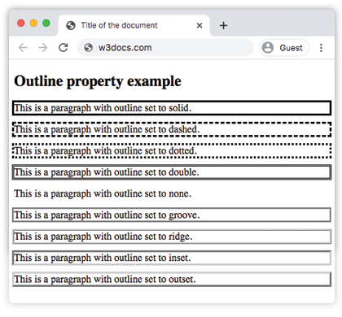Reload the page with the refresh icon
The height and width of the screenshot is (317, 342).
64,48
